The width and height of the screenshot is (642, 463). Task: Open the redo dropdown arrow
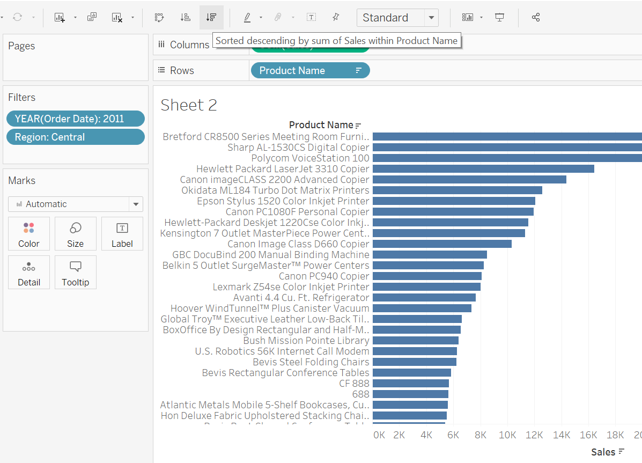point(33,18)
